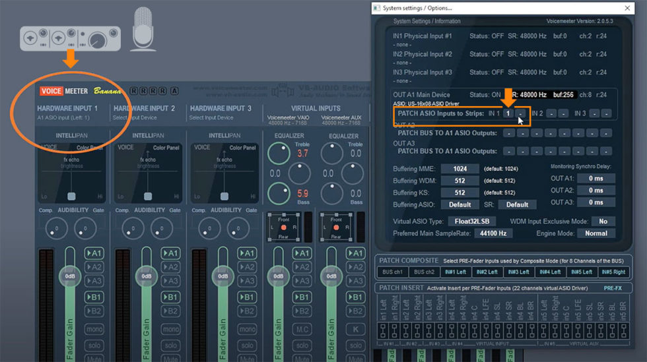Toggle A1 bus on Hardware Input 2 strip
The height and width of the screenshot is (362, 647).
(x=170, y=253)
